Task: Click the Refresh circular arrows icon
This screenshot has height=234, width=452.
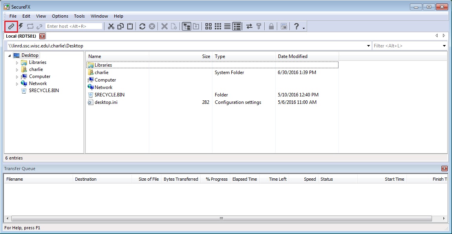Action: click(x=142, y=27)
